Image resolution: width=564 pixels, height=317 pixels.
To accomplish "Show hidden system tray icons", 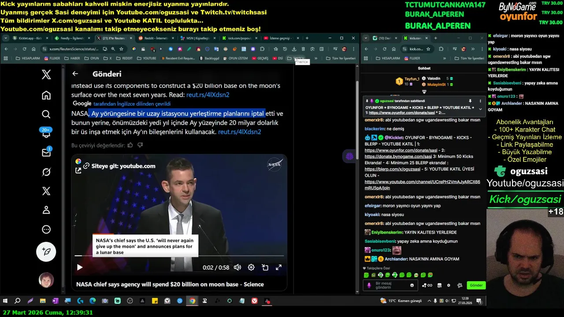I will tap(429, 301).
